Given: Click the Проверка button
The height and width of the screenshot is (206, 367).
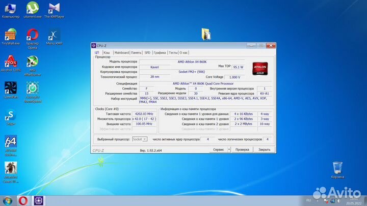Looking at the screenshot, I should point(242,150).
